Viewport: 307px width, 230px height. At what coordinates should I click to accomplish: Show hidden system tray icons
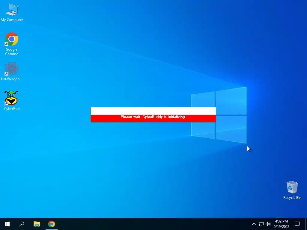pyautogui.click(x=254, y=224)
